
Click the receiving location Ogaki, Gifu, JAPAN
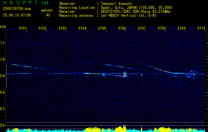(x=119, y=8)
